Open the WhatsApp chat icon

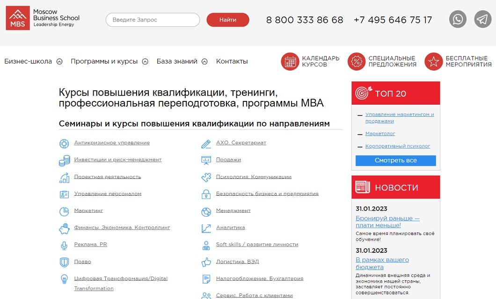[x=458, y=19]
